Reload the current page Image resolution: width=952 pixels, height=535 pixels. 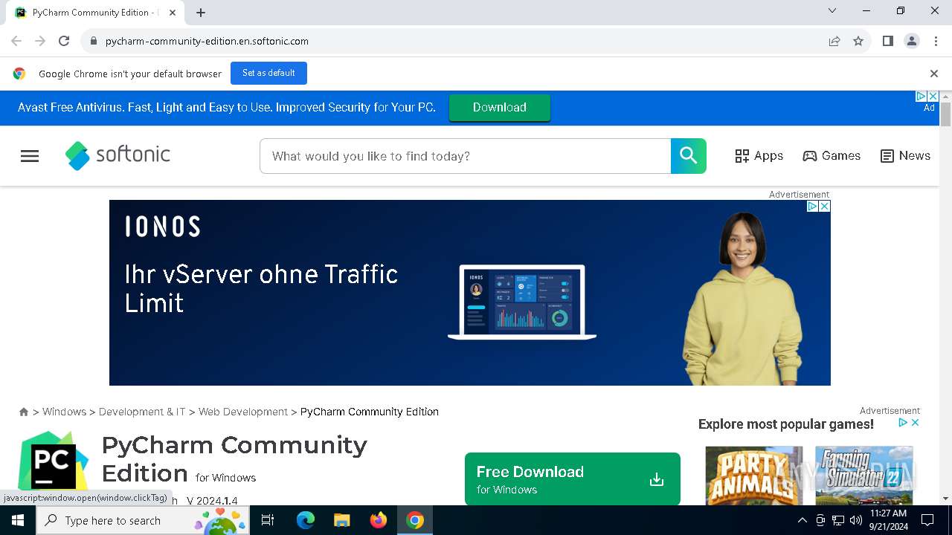[x=64, y=41]
